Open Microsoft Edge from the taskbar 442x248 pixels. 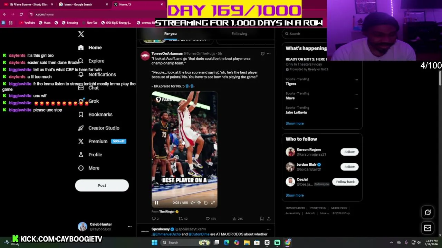pos(227,242)
